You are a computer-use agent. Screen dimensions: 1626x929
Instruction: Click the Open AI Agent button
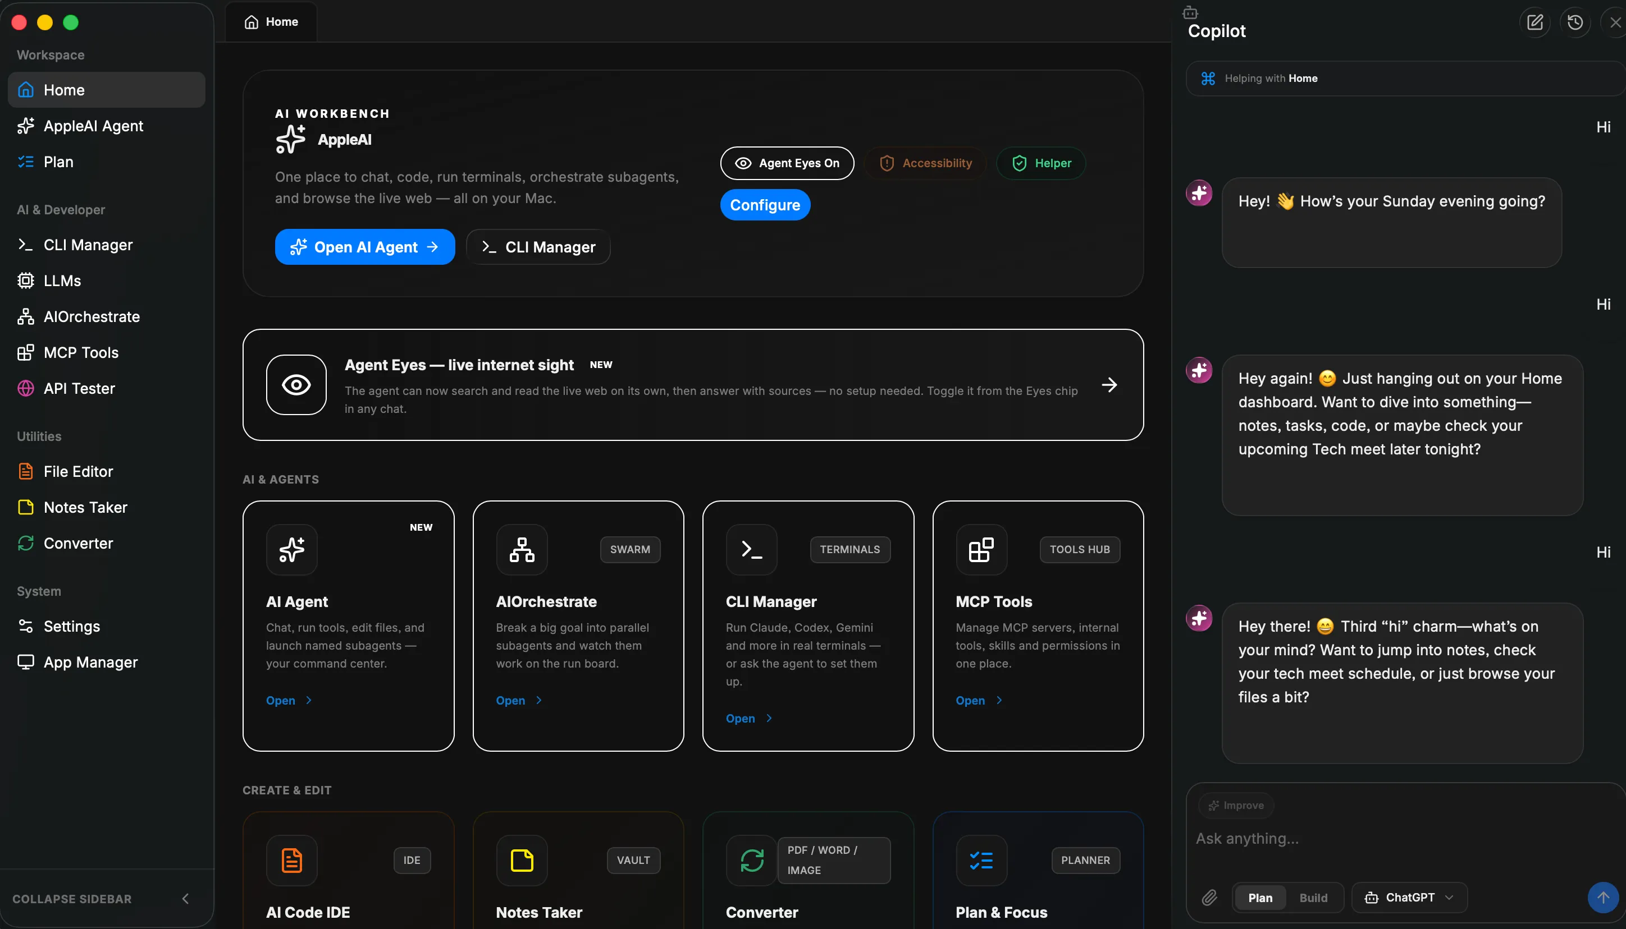tap(365, 247)
